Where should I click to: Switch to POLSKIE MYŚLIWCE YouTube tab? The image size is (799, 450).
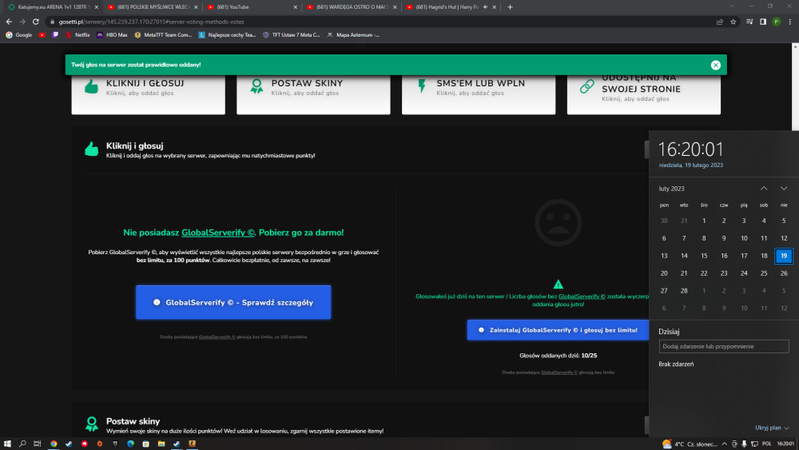pyautogui.click(x=153, y=7)
